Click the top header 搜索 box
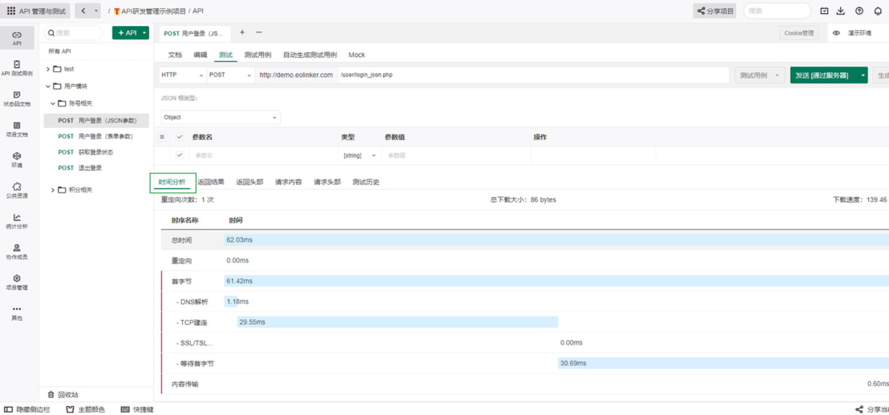 coord(777,11)
